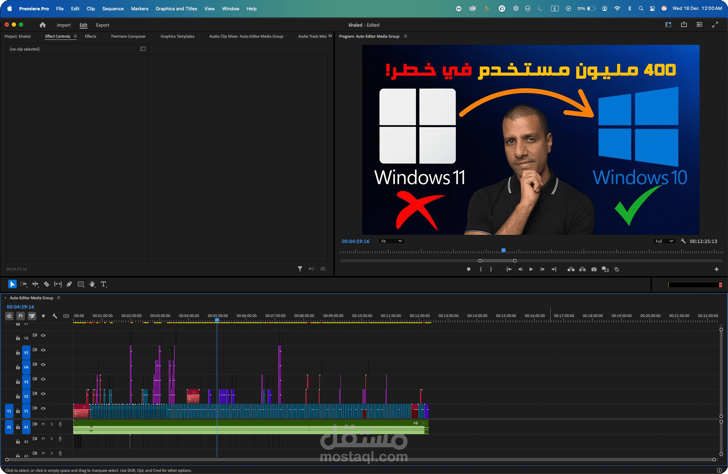Screen dimensions: 728x474
Task: Step forward one frame
Action: point(542,269)
